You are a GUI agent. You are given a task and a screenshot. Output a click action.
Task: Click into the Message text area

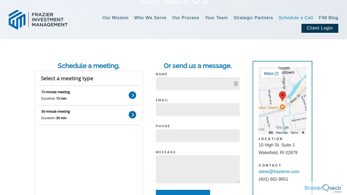pos(198,169)
